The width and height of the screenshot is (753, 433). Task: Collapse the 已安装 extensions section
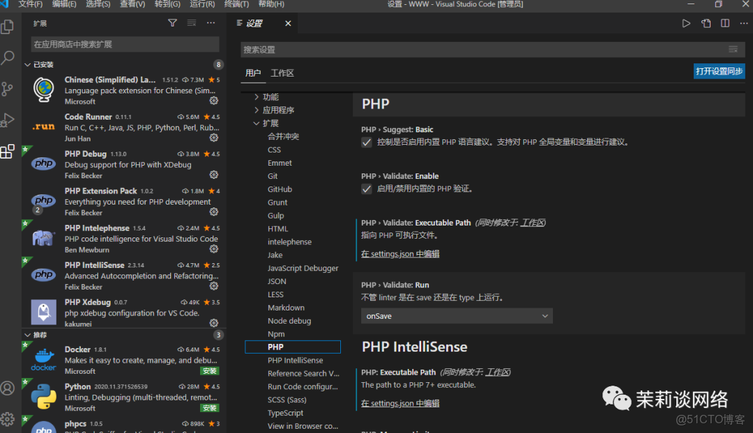(x=27, y=65)
